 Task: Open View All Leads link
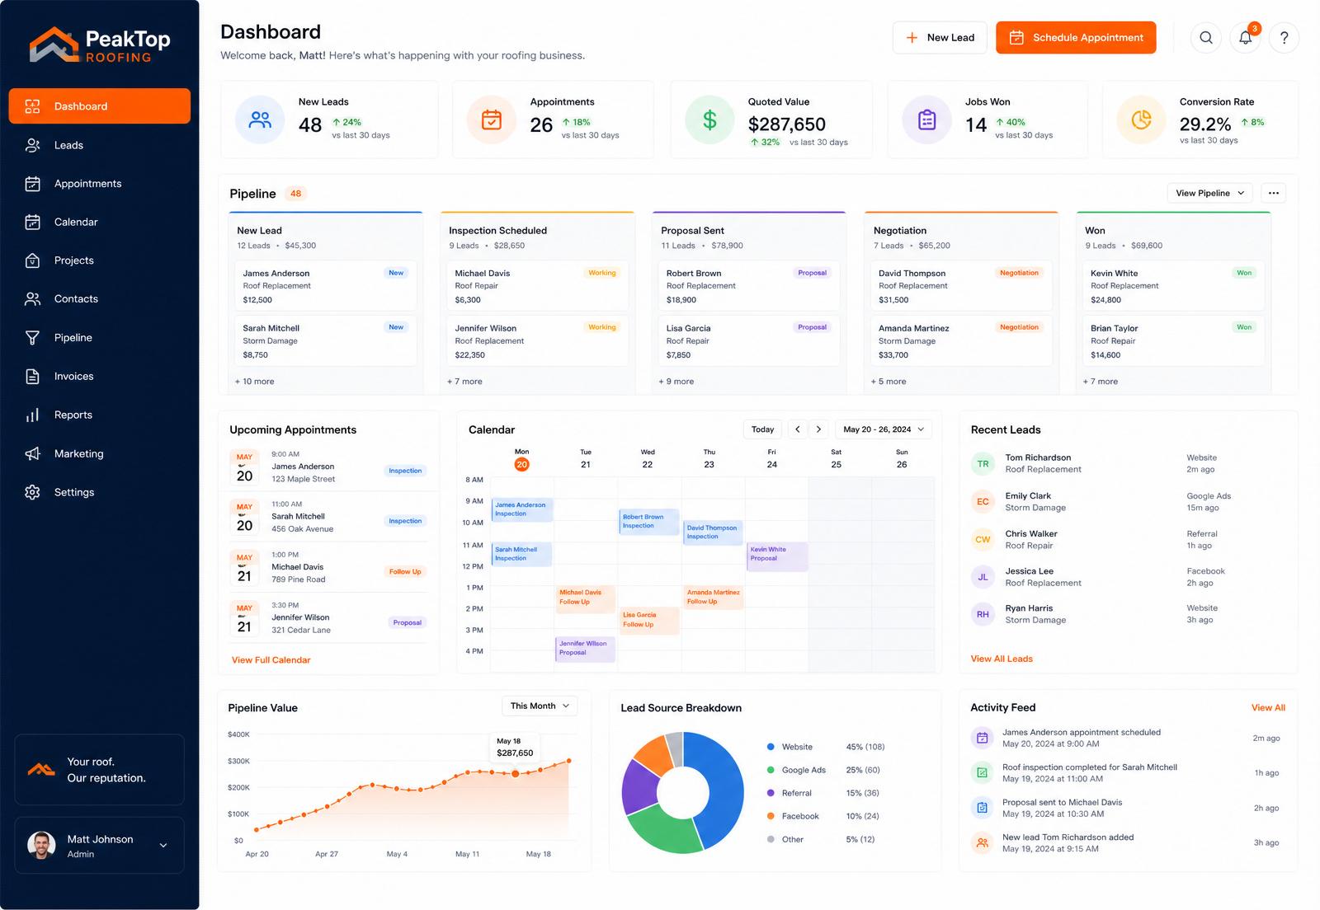[x=1002, y=659]
